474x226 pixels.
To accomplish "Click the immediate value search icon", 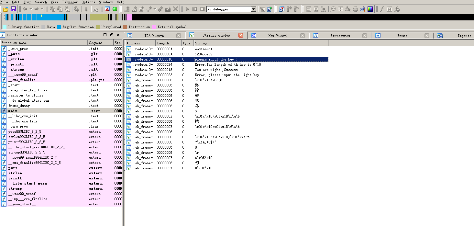I will click(x=52, y=9).
